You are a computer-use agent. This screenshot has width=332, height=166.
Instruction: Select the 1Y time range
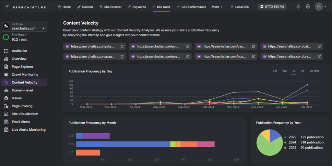click(294, 71)
